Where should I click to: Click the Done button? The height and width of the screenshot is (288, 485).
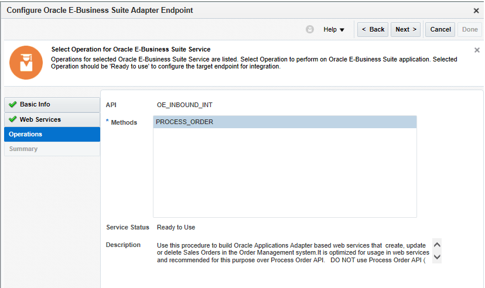pos(470,29)
